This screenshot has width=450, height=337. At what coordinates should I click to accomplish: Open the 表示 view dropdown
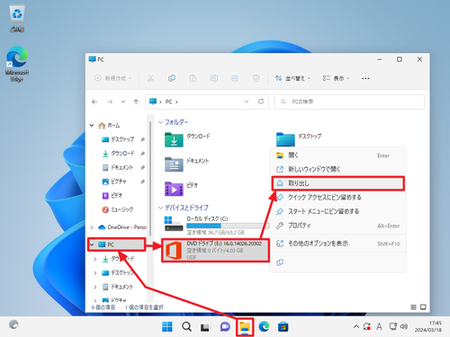336,78
